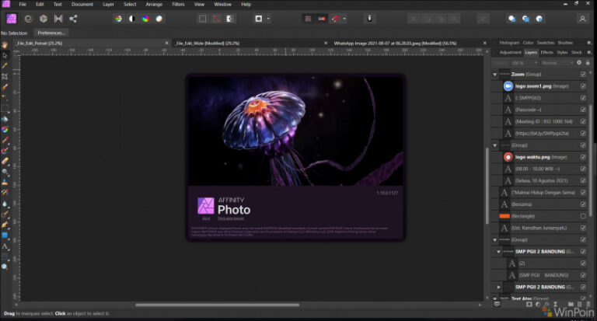Hide the Meeting ID text layer

coord(583,121)
